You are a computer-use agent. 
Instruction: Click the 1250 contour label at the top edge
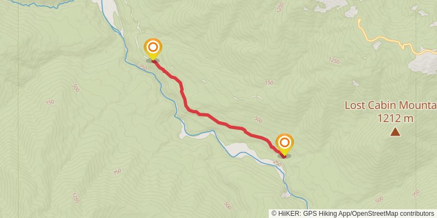281,7
